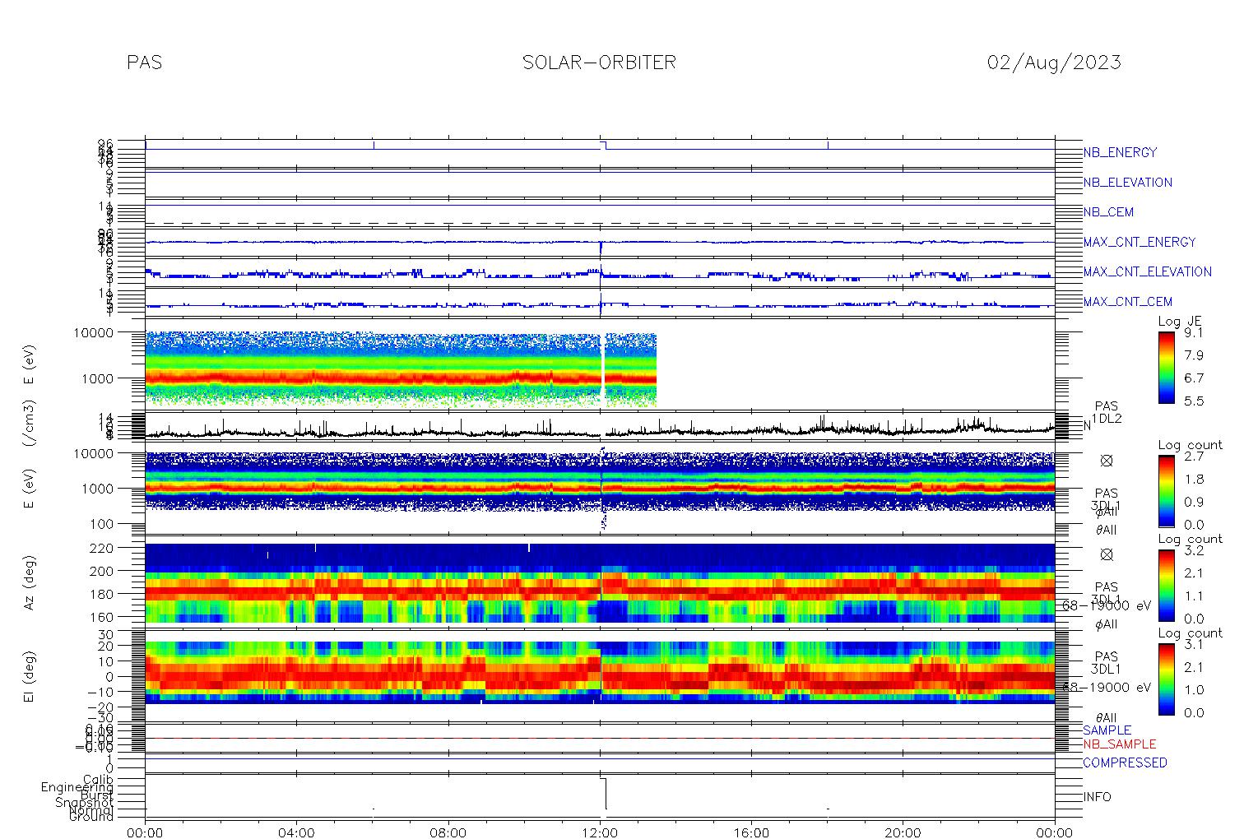
Task: Click the red NB_SAMPLE label
Action: click(x=1119, y=744)
